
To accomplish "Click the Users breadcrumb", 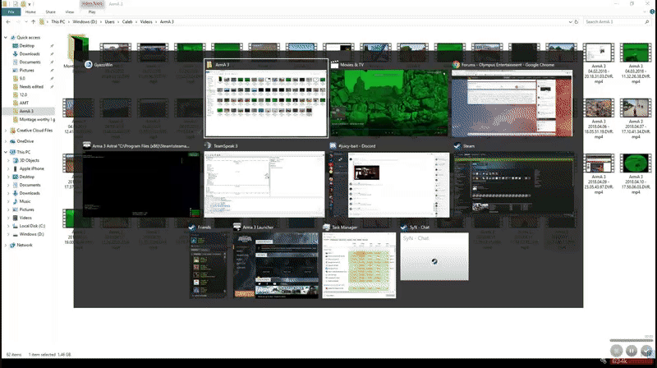I will pos(110,22).
